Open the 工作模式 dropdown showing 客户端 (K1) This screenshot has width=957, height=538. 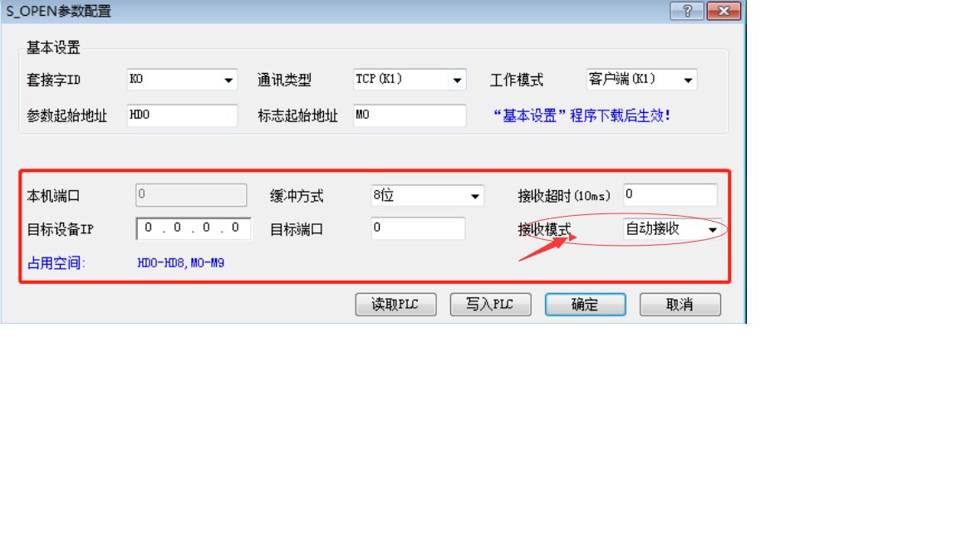point(641,80)
